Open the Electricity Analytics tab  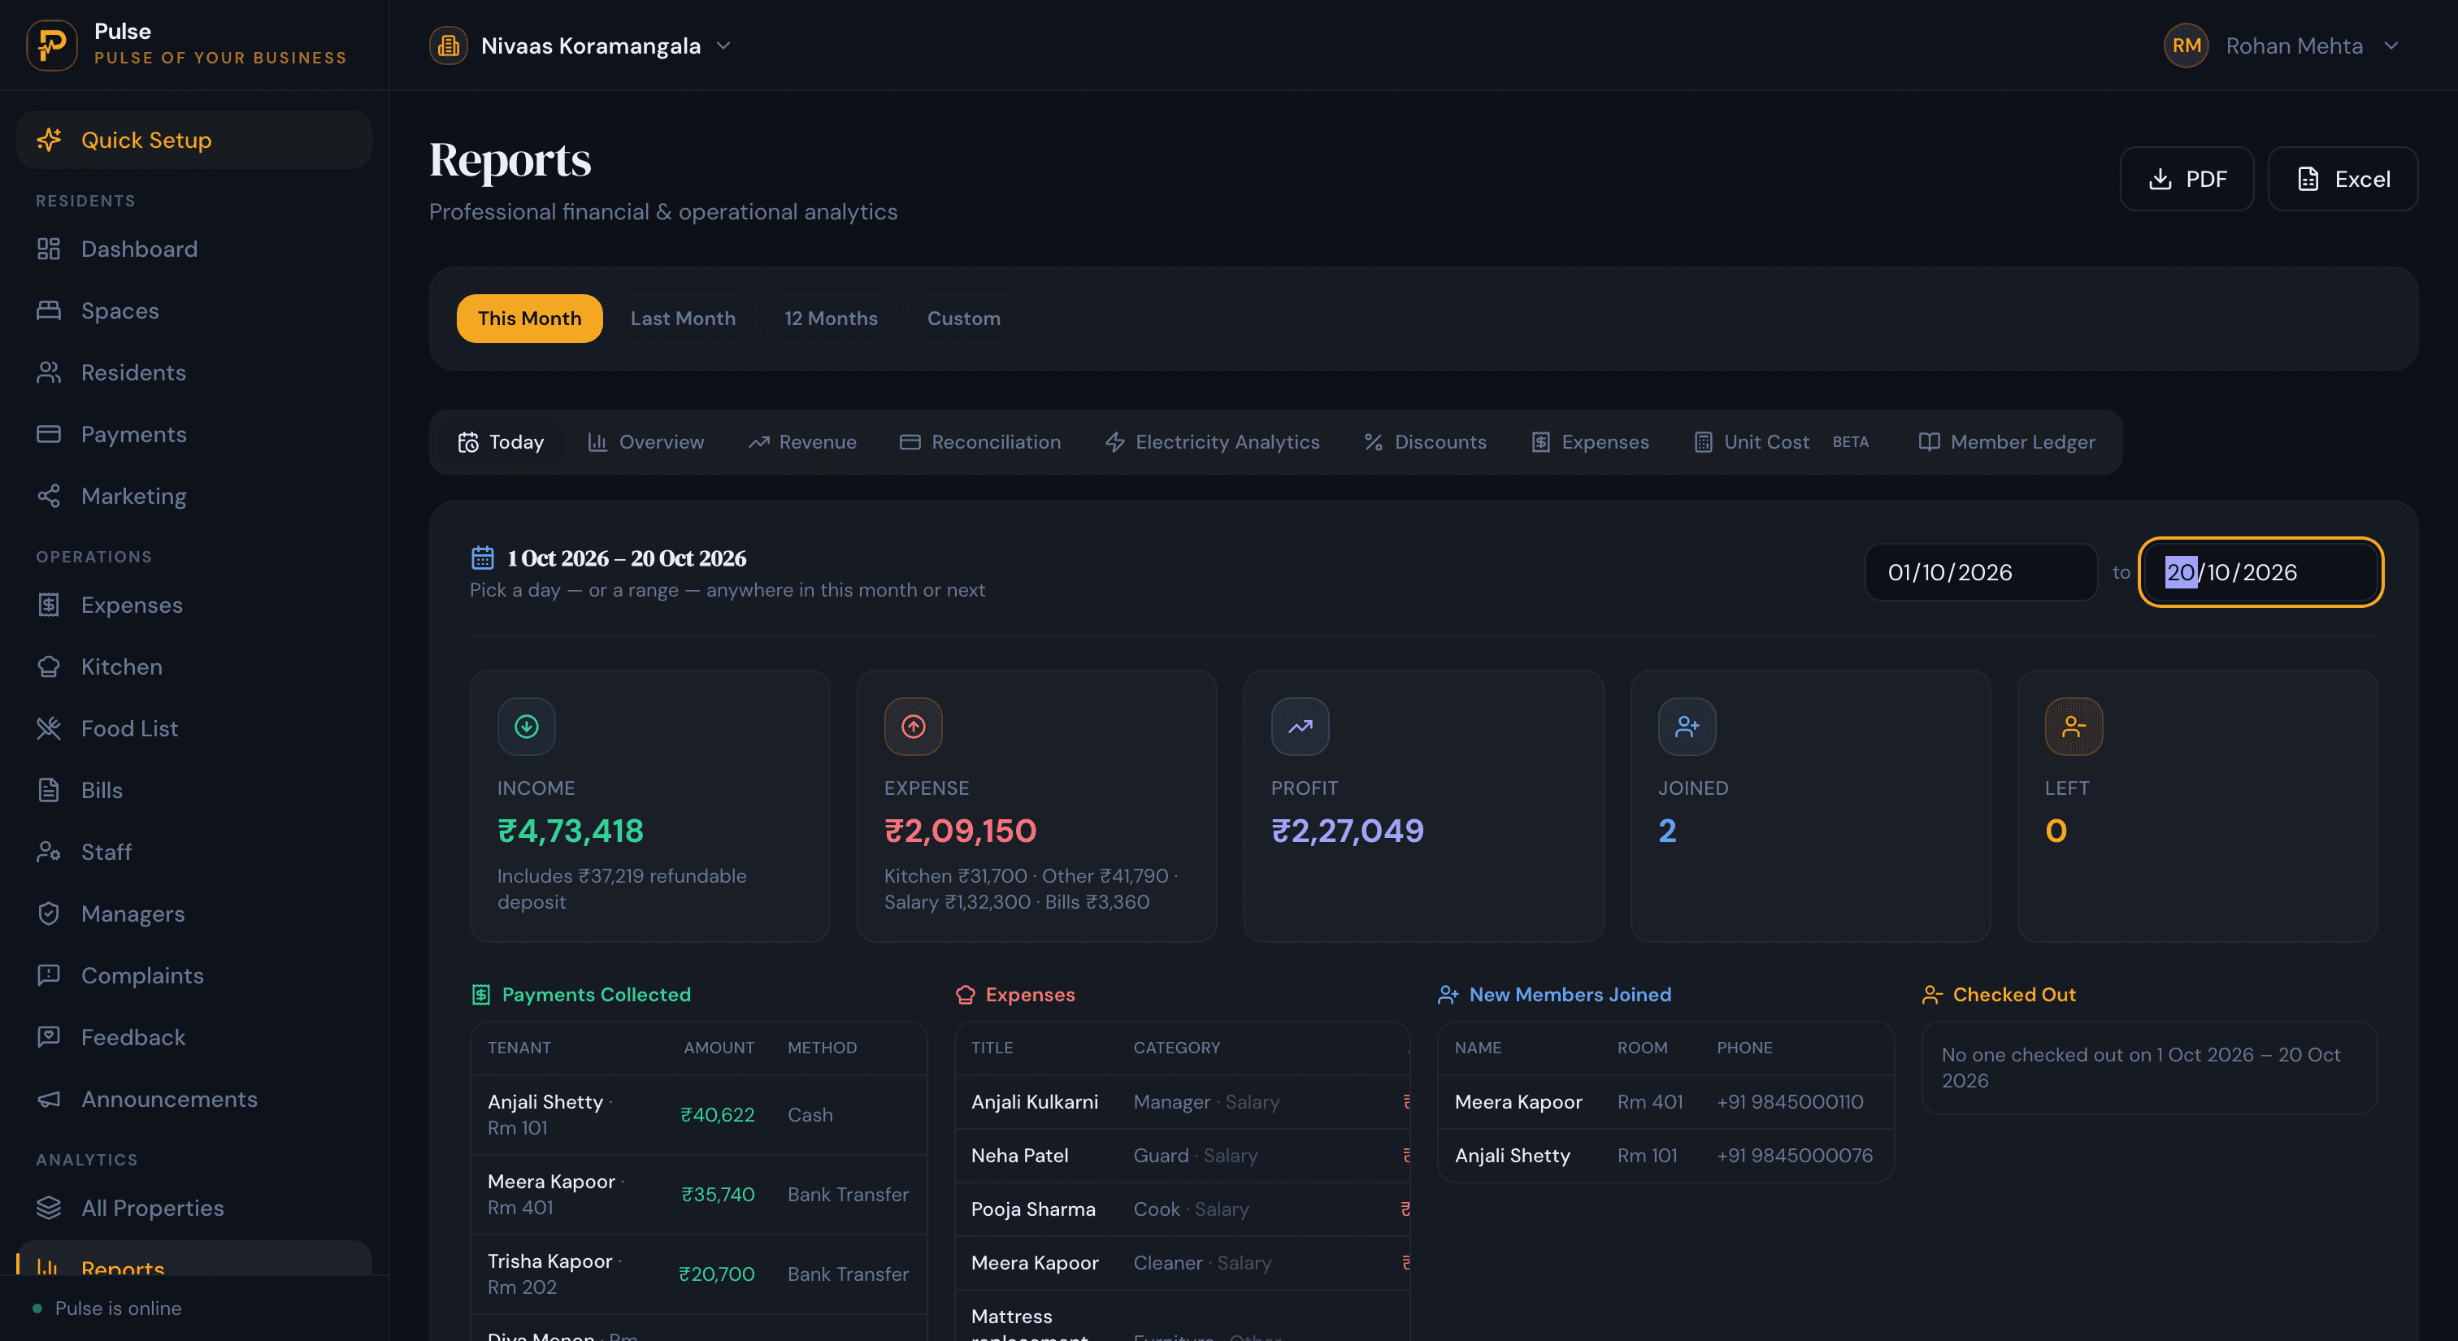coord(1213,443)
